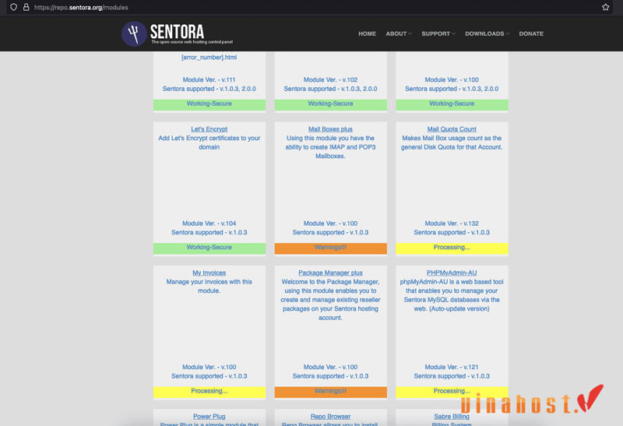
Task: Click "Module Ver. - v.104" text
Action: (209, 224)
